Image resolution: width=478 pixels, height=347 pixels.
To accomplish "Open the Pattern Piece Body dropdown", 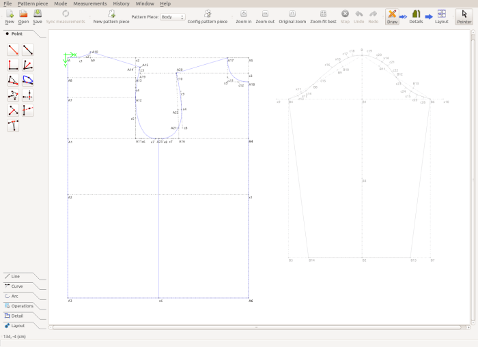I will pos(173,17).
